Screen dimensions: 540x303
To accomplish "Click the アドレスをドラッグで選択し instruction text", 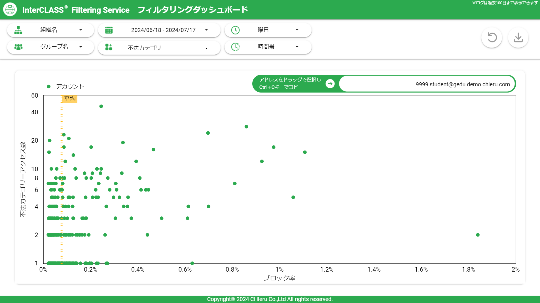I will pyautogui.click(x=290, y=80).
